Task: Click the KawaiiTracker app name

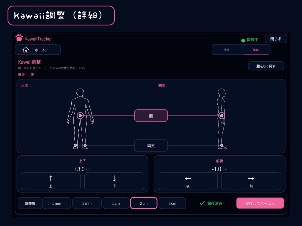Action: (x=38, y=39)
